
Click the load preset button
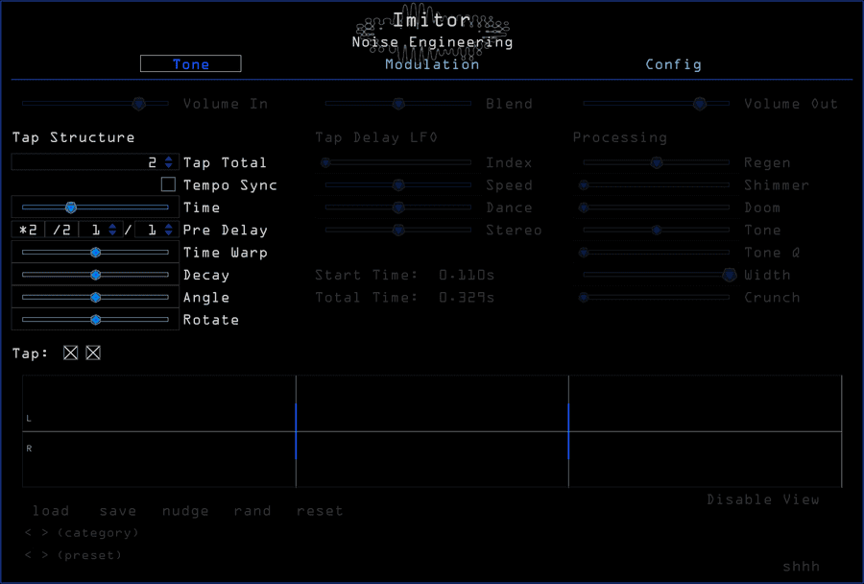click(51, 511)
